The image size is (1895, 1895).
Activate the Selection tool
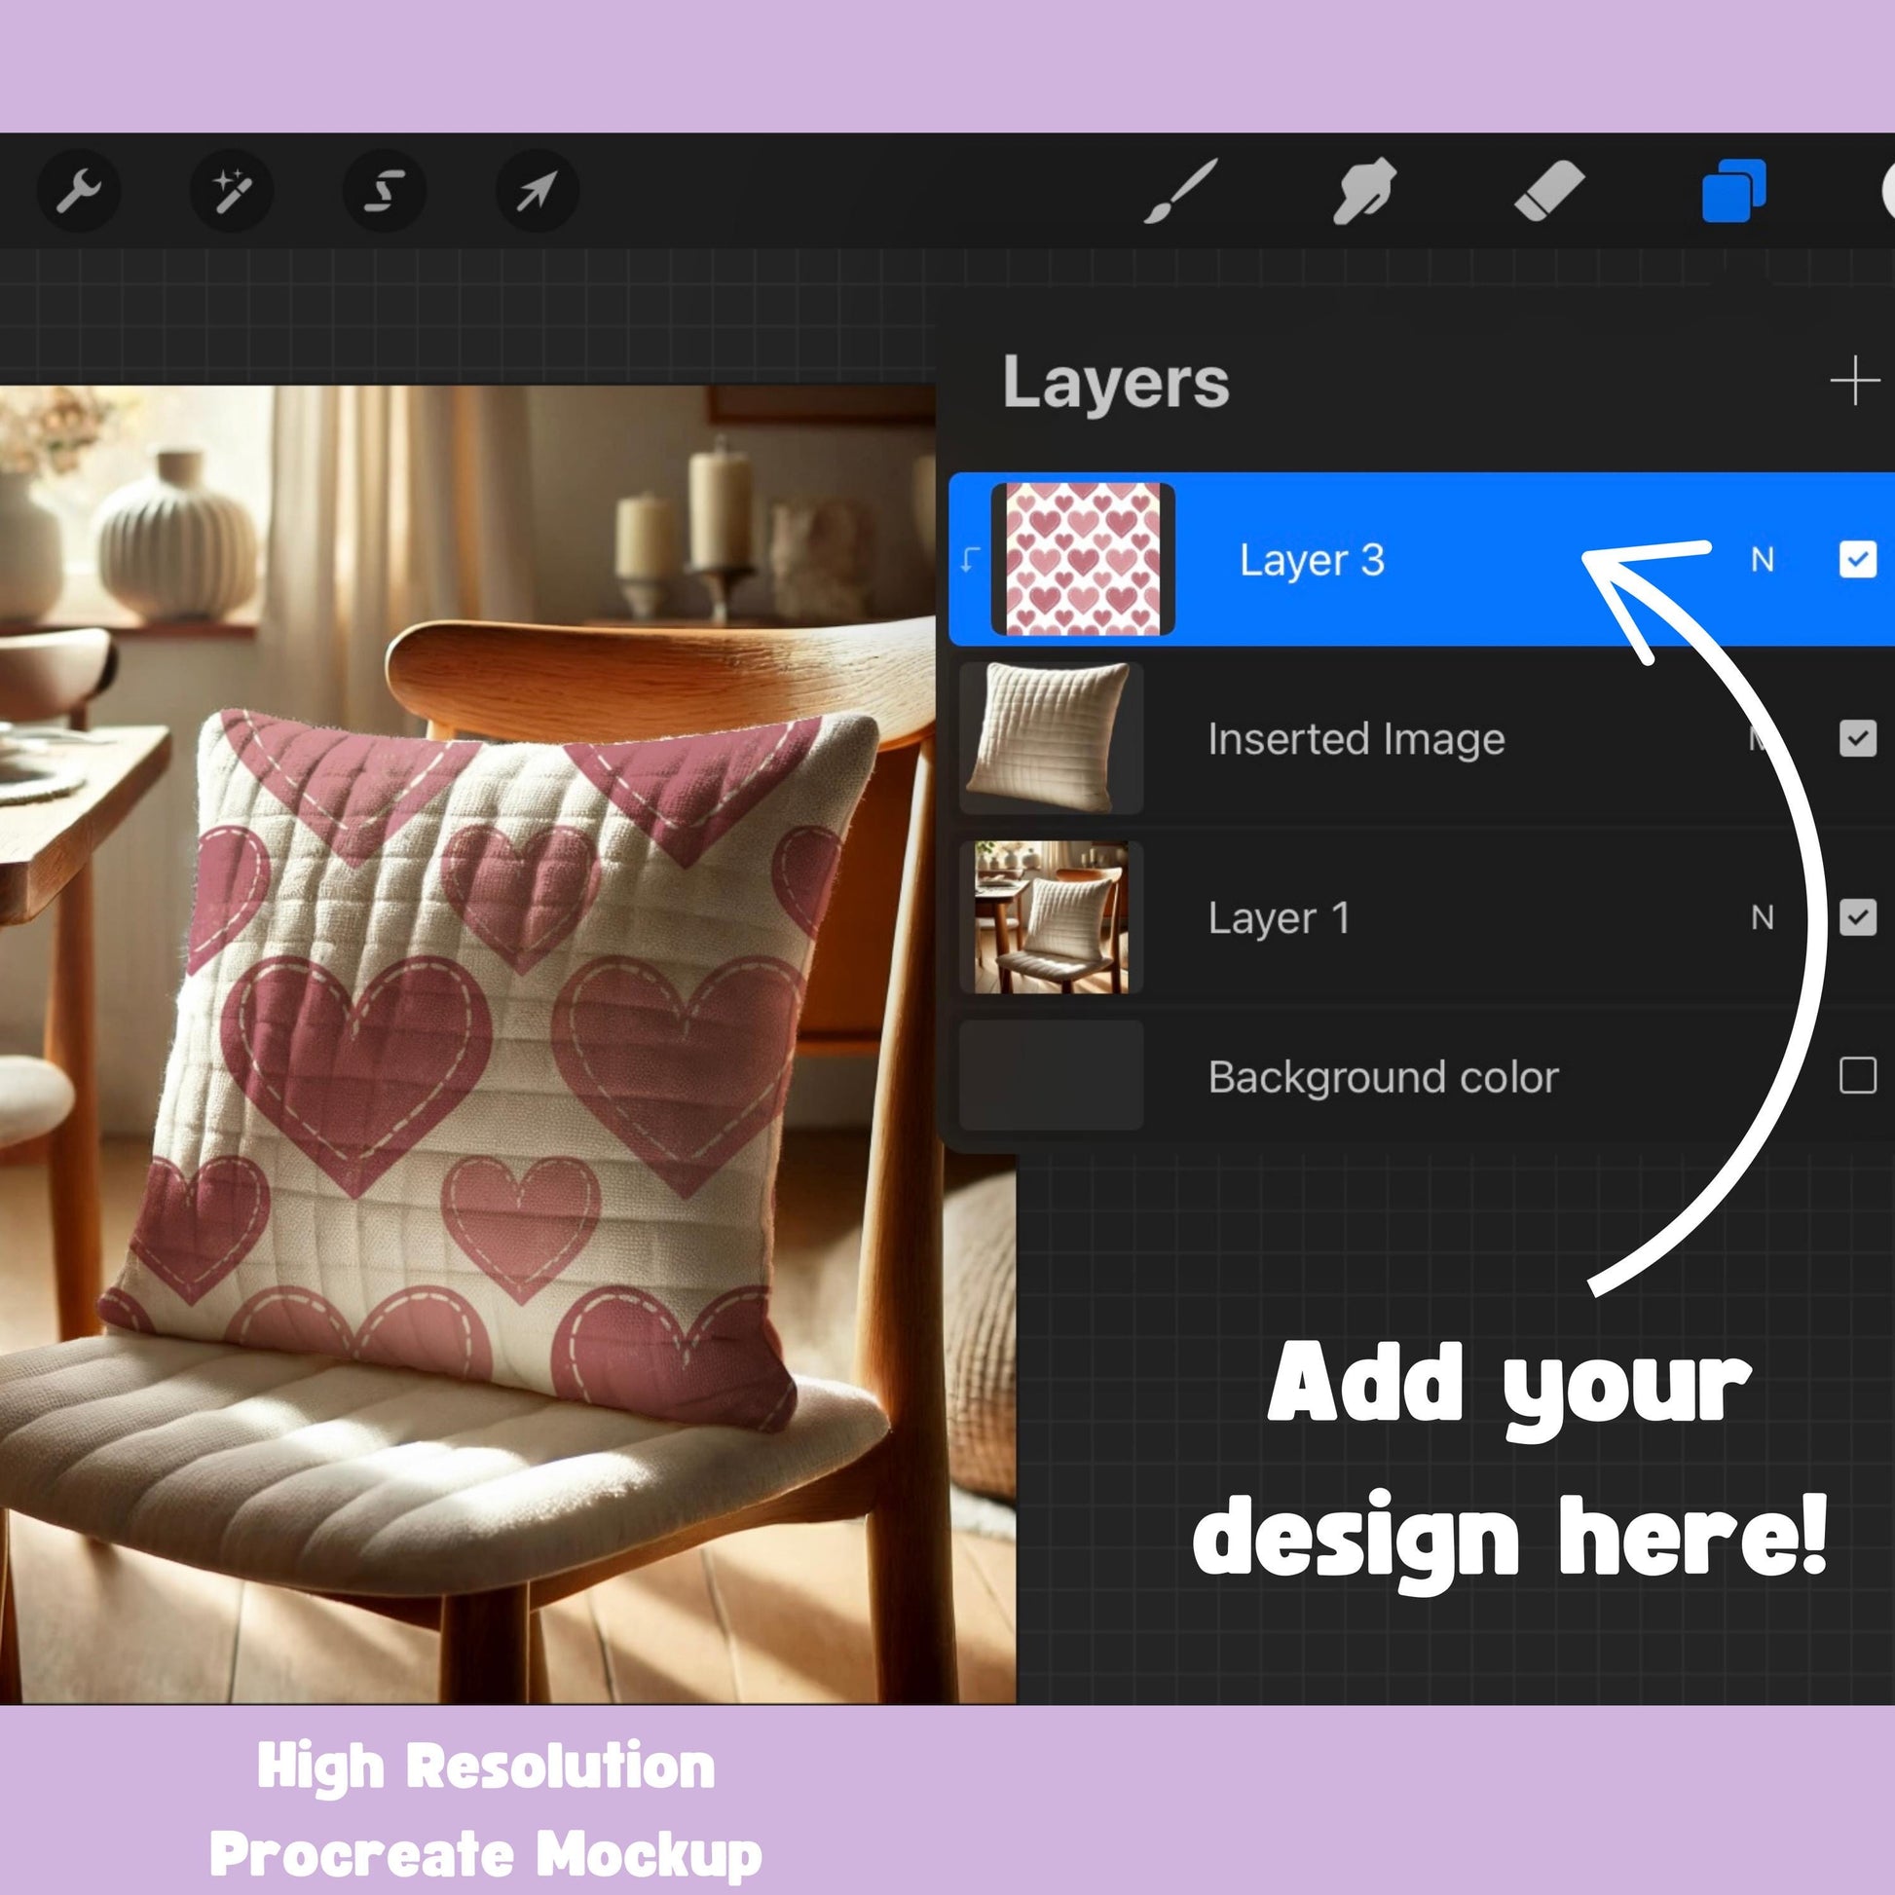point(385,190)
